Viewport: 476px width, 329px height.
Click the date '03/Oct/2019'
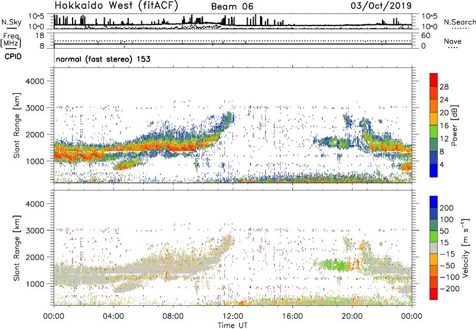click(x=381, y=6)
